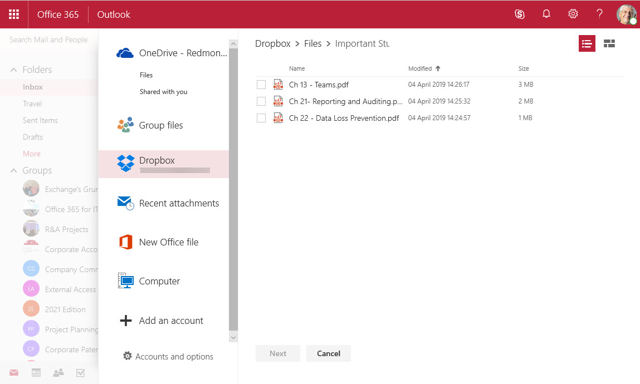Tick checkbox for Ch 21- Reporting and Auditing
This screenshot has width=640, height=384.
click(x=261, y=101)
